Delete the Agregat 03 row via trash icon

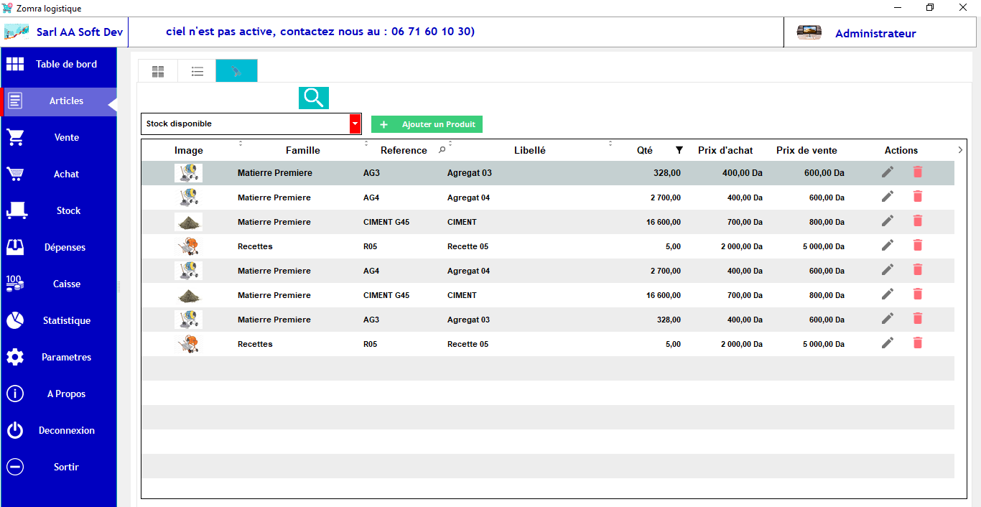(917, 172)
